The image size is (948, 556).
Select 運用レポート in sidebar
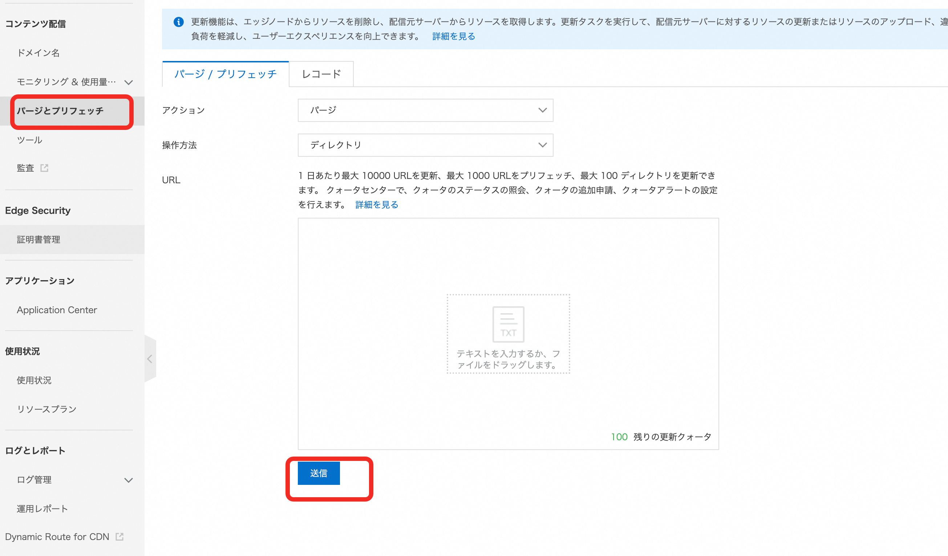[42, 508]
